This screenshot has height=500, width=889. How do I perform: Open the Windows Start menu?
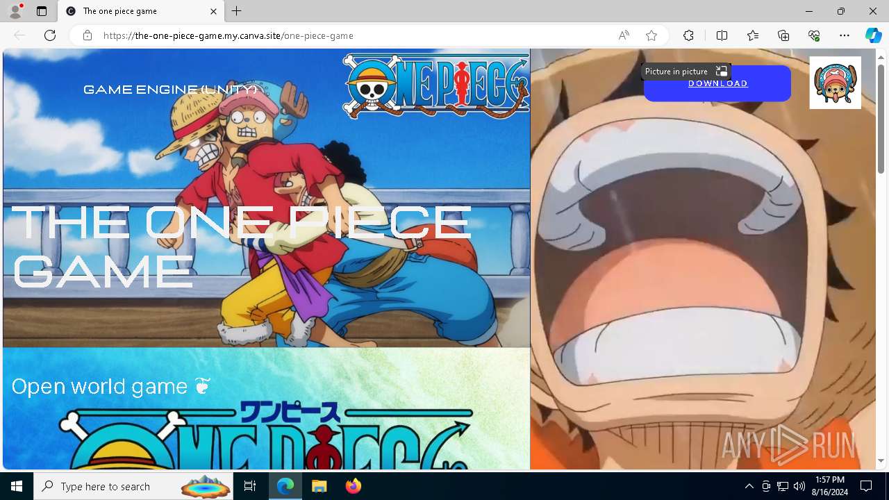[x=17, y=486]
